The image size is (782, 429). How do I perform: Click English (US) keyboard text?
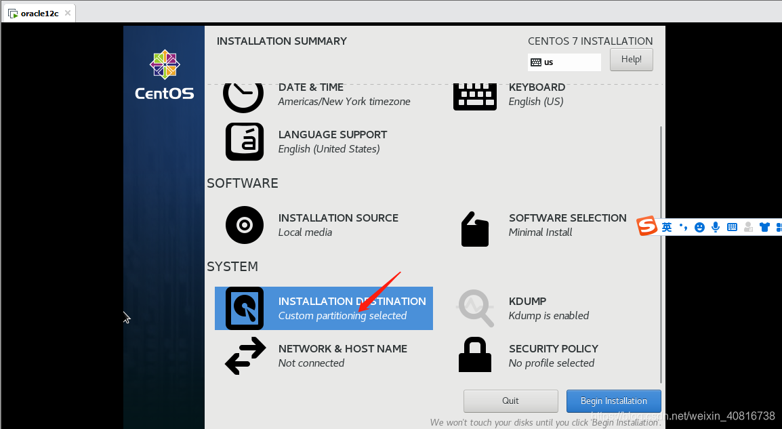tap(536, 102)
